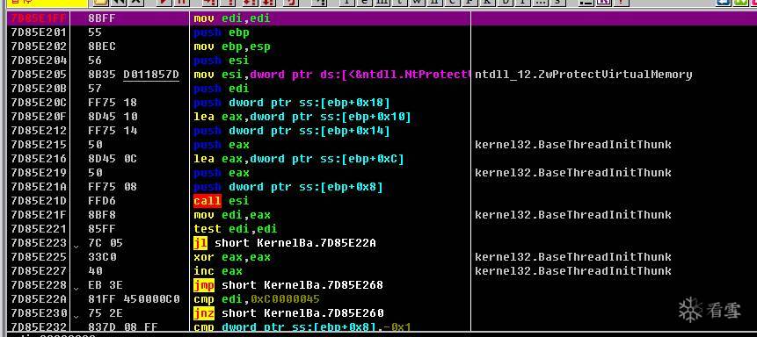This screenshot has width=757, height=337.
Task: Click hex bytes FF75 18
Action: click(x=113, y=103)
